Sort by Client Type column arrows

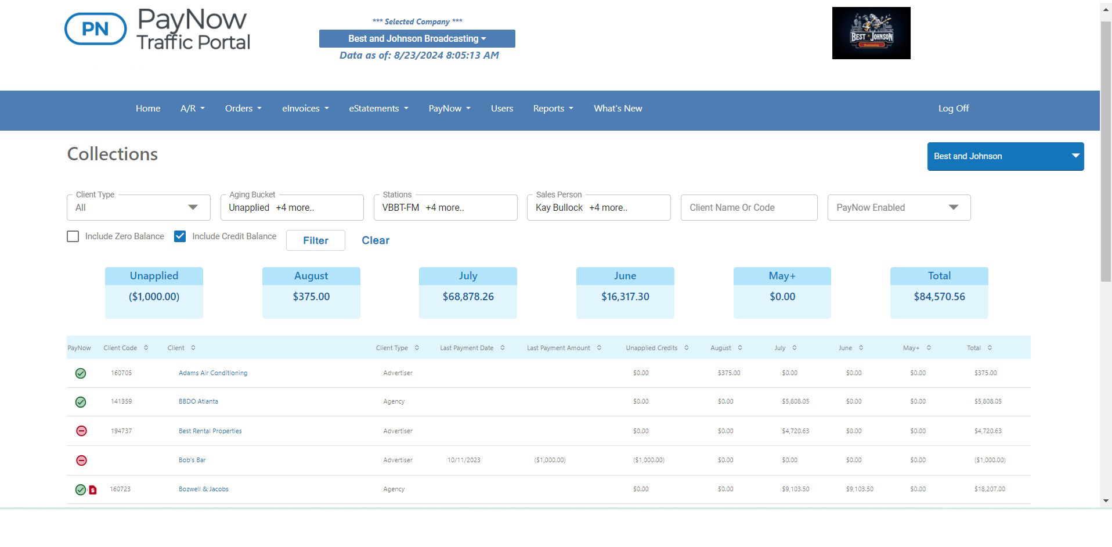click(417, 348)
